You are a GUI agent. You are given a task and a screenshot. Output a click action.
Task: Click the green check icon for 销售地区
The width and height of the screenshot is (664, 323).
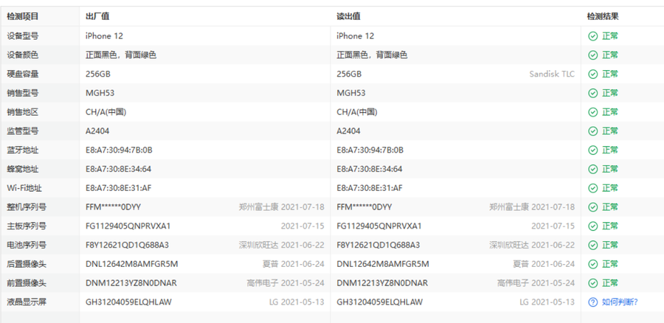click(x=592, y=112)
